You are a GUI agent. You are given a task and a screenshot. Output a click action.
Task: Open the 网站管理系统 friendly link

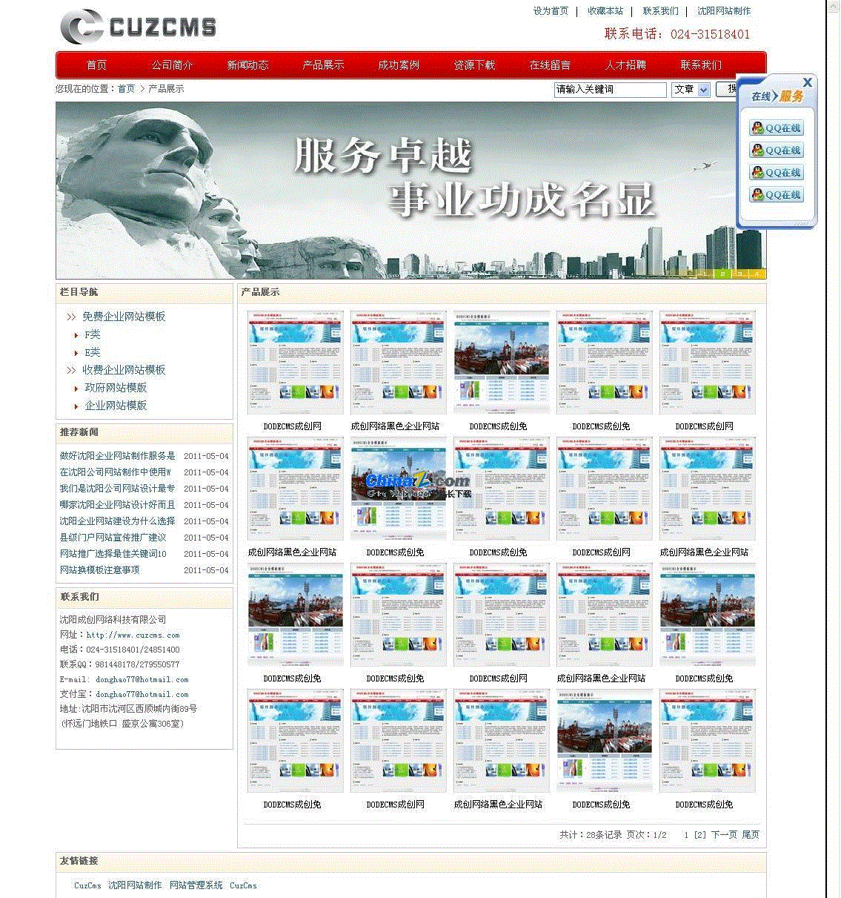pos(196,885)
